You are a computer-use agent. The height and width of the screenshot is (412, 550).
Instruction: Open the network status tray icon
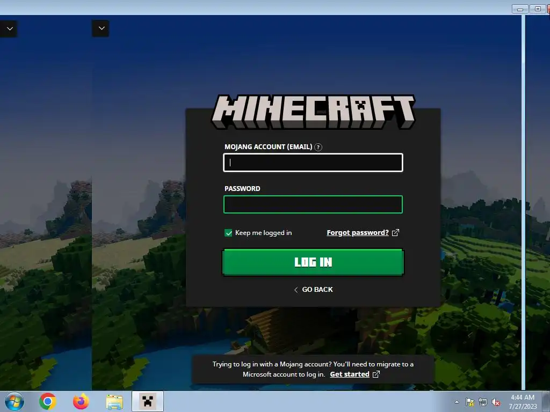pyautogui.click(x=483, y=402)
